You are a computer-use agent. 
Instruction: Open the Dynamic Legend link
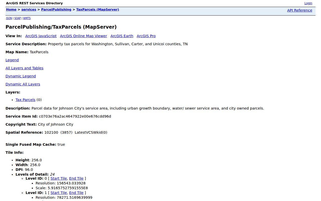click(x=21, y=76)
